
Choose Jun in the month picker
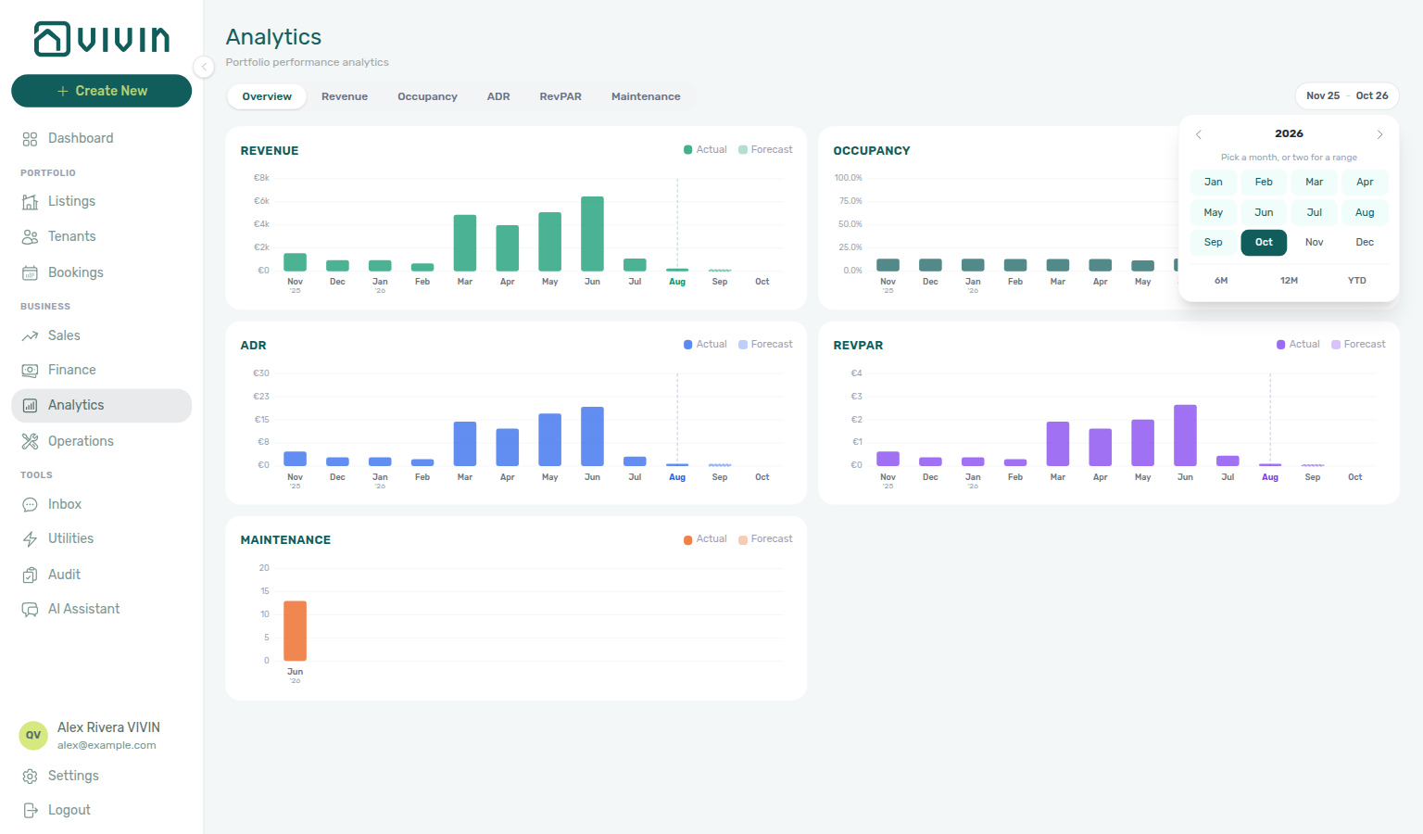coord(1264,212)
